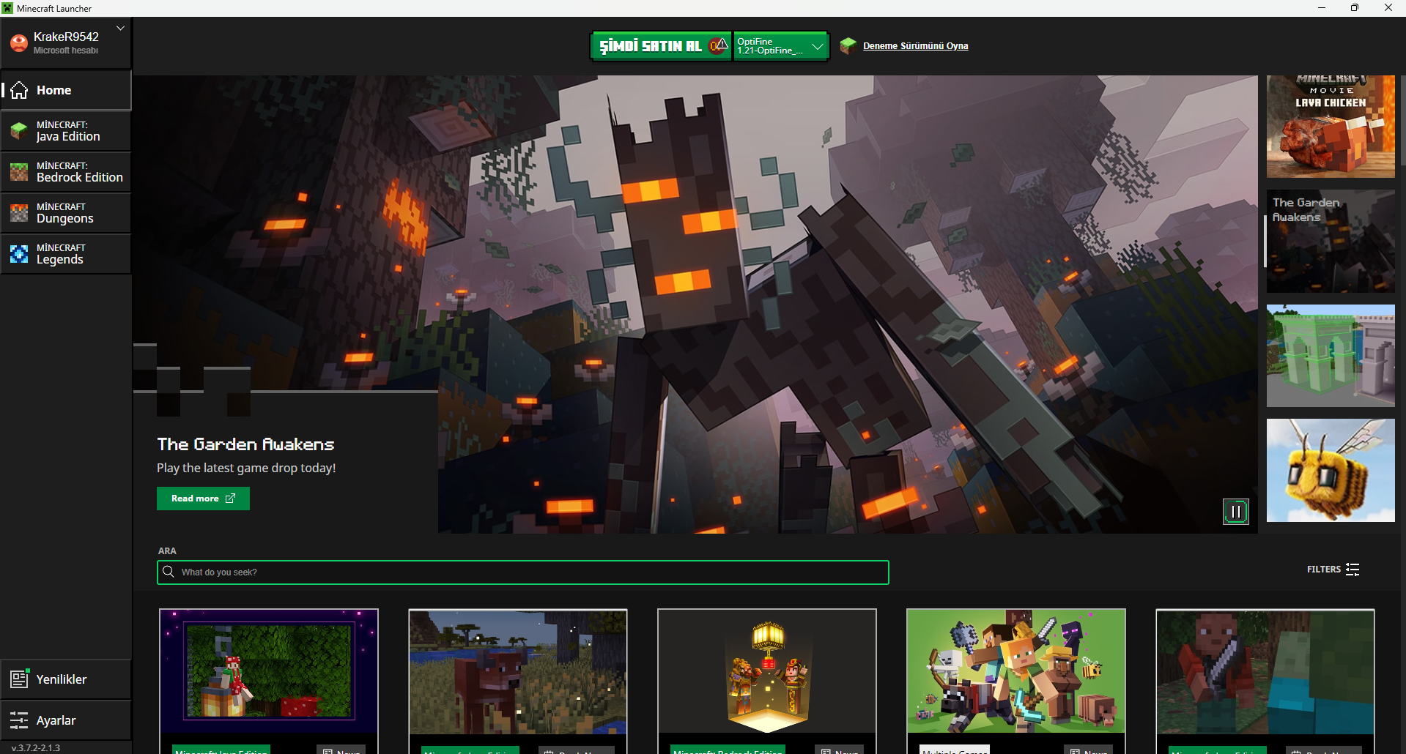Open the player with sword news card

(1265, 681)
